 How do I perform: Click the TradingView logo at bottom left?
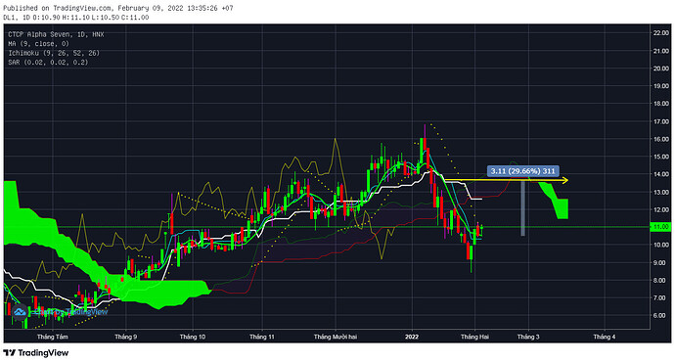coord(36,353)
